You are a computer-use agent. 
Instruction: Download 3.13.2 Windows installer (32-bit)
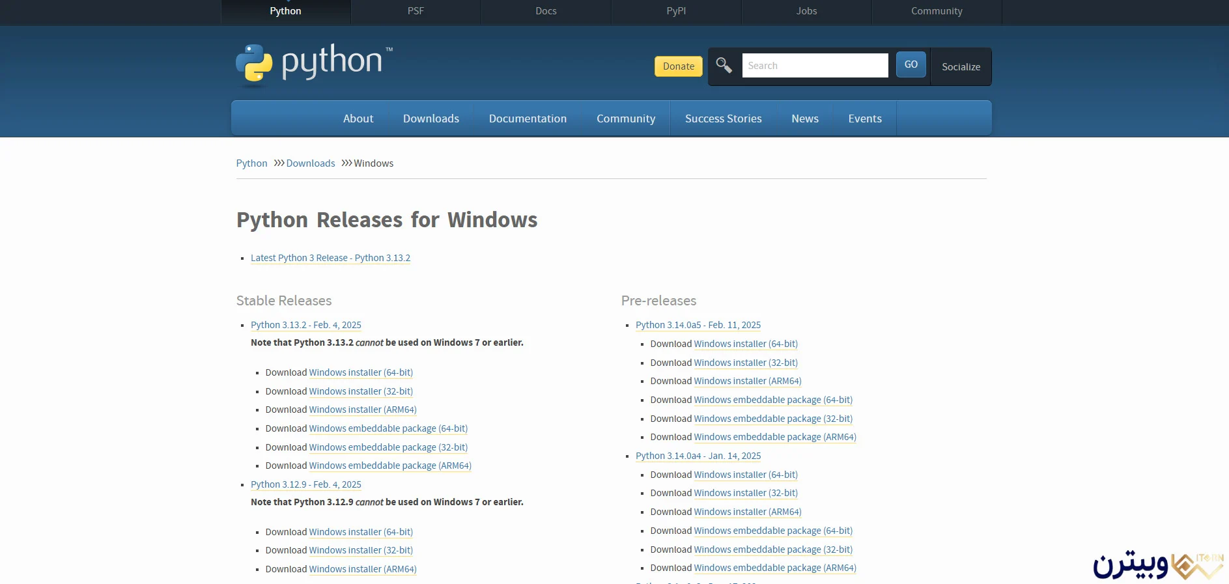[x=361, y=391]
